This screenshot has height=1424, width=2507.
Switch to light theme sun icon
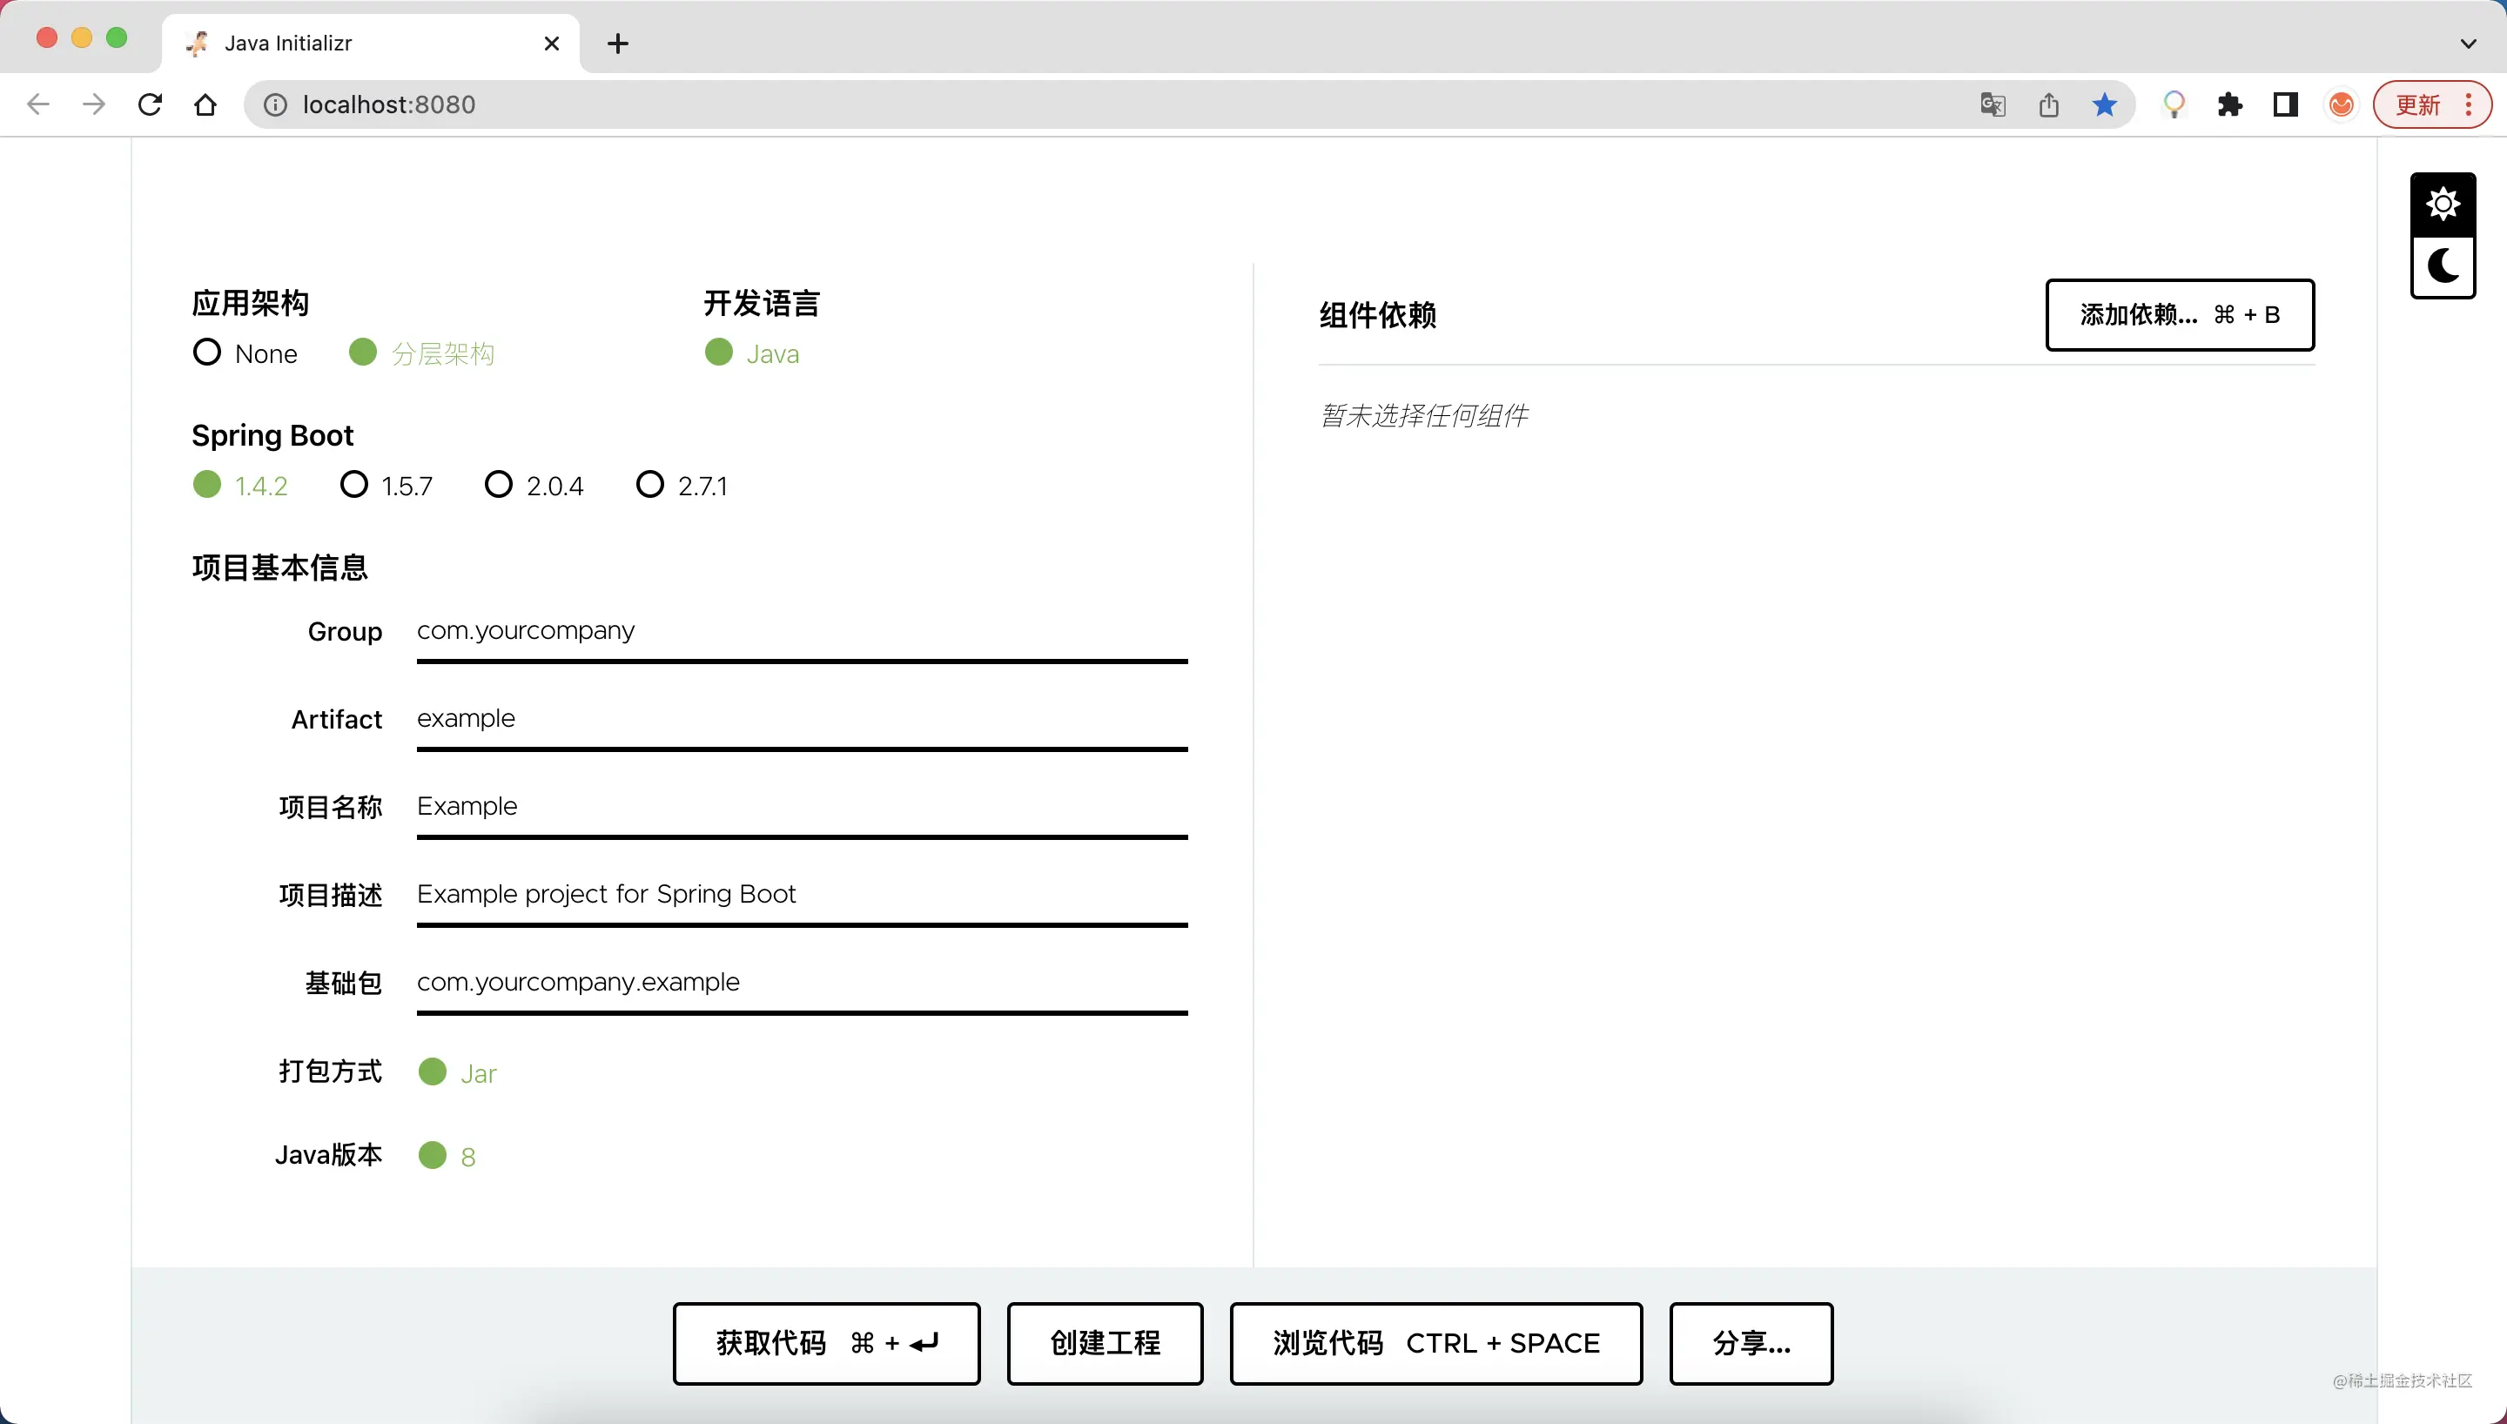(x=2443, y=205)
